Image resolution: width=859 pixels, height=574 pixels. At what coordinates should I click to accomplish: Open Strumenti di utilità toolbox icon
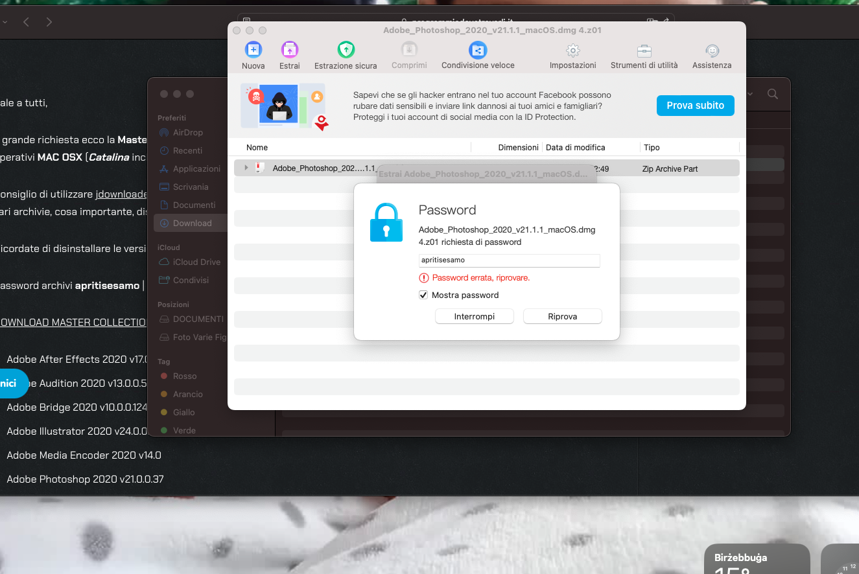(644, 51)
